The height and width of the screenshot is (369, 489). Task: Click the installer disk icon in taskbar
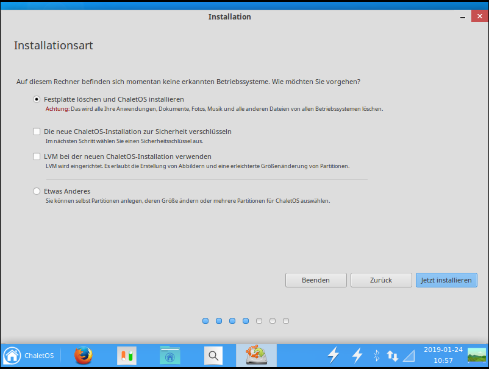[x=256, y=356]
